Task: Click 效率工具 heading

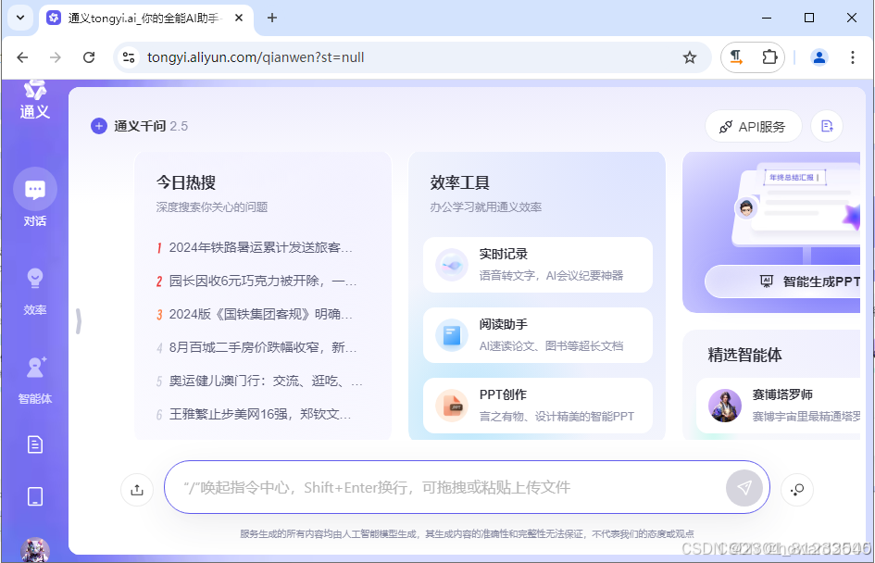Action: (460, 182)
